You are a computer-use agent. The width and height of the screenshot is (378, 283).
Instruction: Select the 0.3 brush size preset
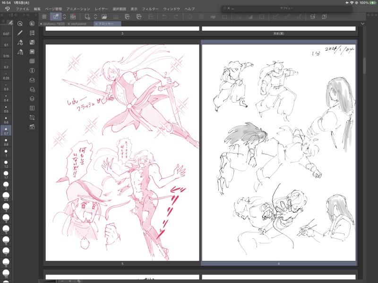(x=6, y=87)
